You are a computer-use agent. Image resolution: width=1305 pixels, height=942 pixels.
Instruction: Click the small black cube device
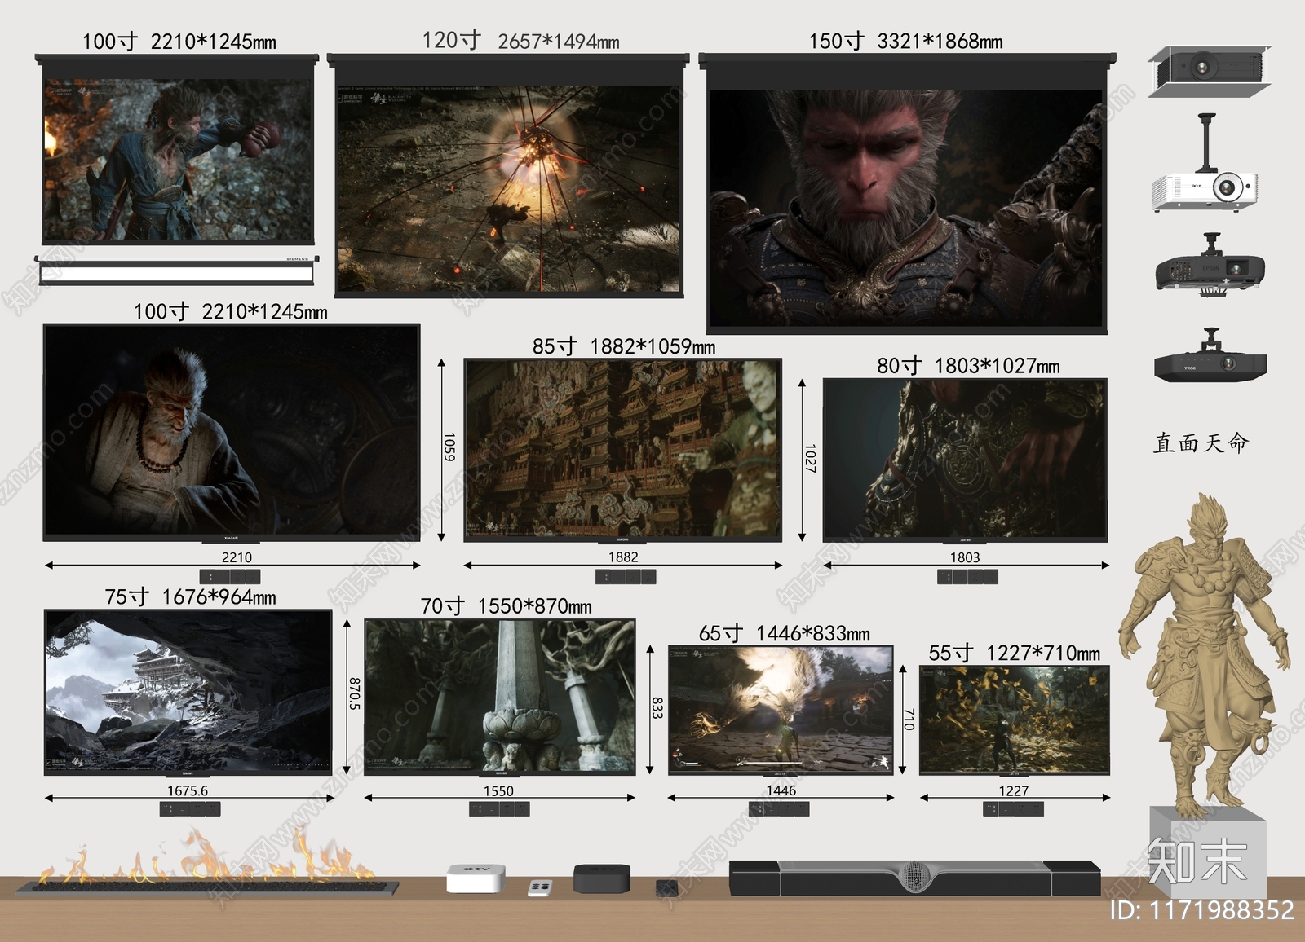[x=668, y=889]
